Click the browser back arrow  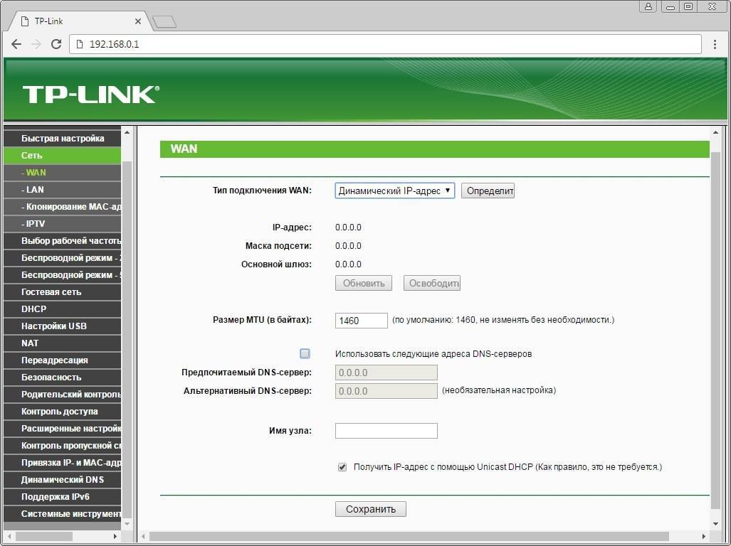pyautogui.click(x=16, y=44)
